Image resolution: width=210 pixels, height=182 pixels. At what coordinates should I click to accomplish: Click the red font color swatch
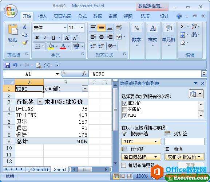[63, 46]
